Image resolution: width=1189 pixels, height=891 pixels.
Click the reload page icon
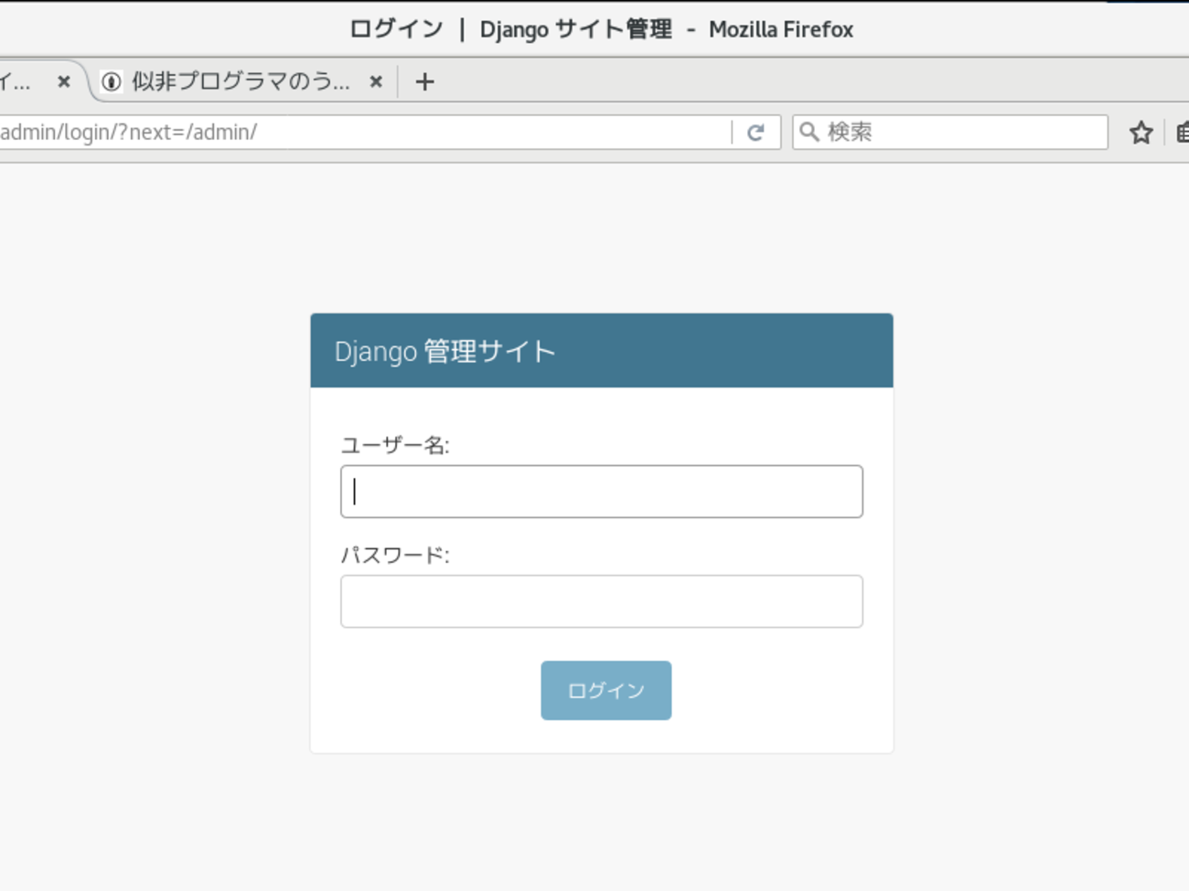coord(755,133)
